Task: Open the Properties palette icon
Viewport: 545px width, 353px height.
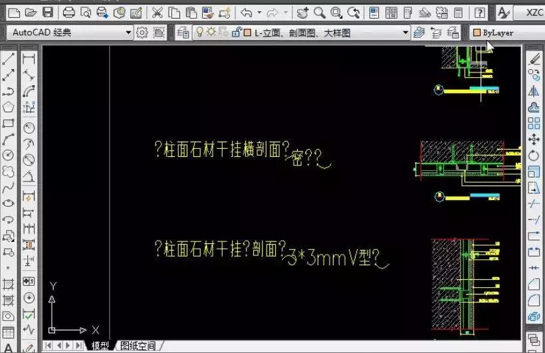Action: tap(374, 13)
